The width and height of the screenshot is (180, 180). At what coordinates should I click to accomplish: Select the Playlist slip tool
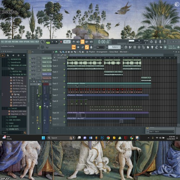[x=72, y=52]
